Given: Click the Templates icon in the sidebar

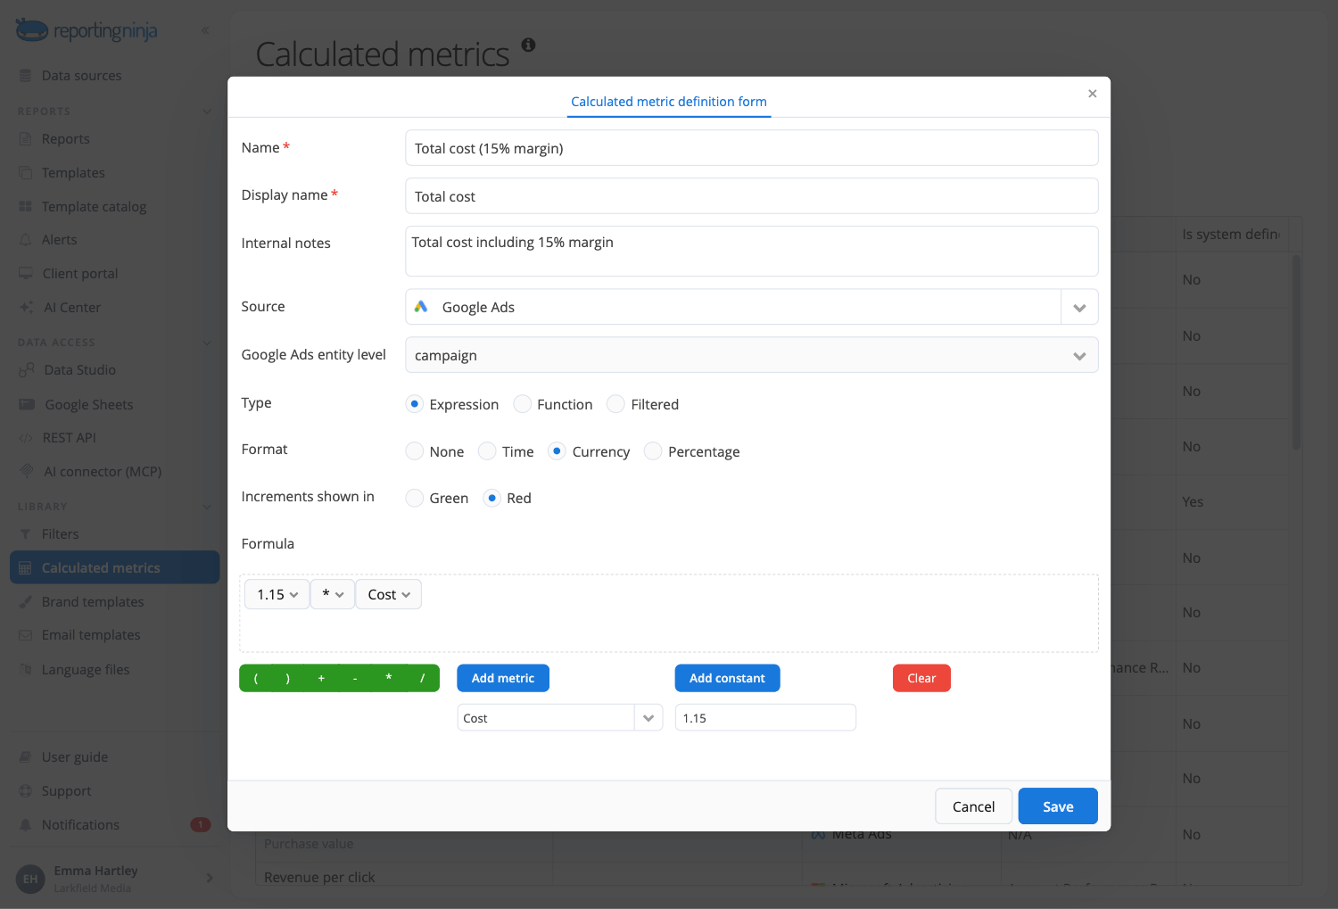Looking at the screenshot, I should tap(26, 173).
